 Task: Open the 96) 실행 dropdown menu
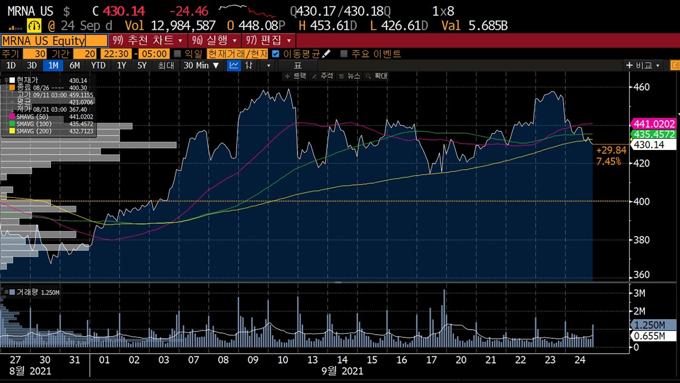[x=214, y=40]
